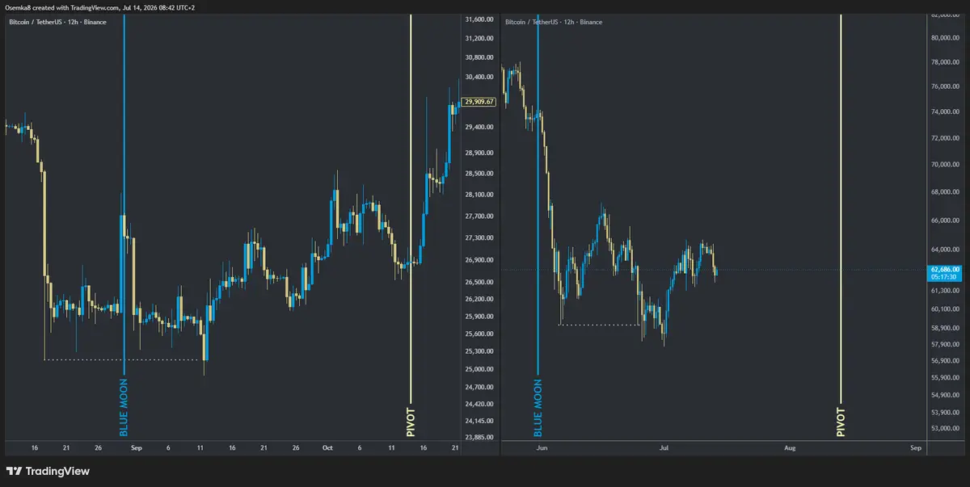
Task: Select the right chart PIVOT line
Action: (x=841, y=226)
